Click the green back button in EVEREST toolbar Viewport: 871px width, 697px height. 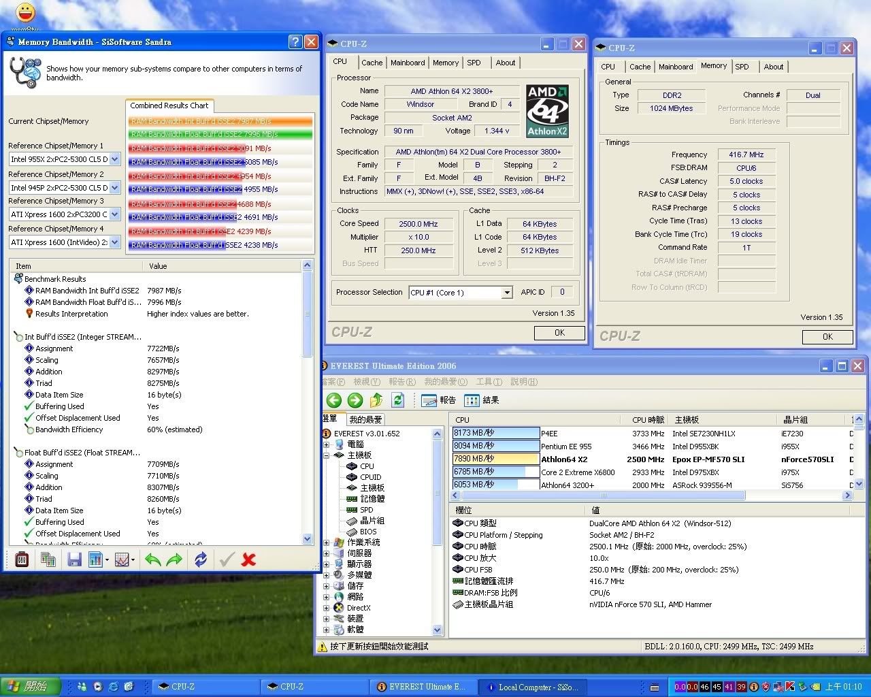pos(333,400)
